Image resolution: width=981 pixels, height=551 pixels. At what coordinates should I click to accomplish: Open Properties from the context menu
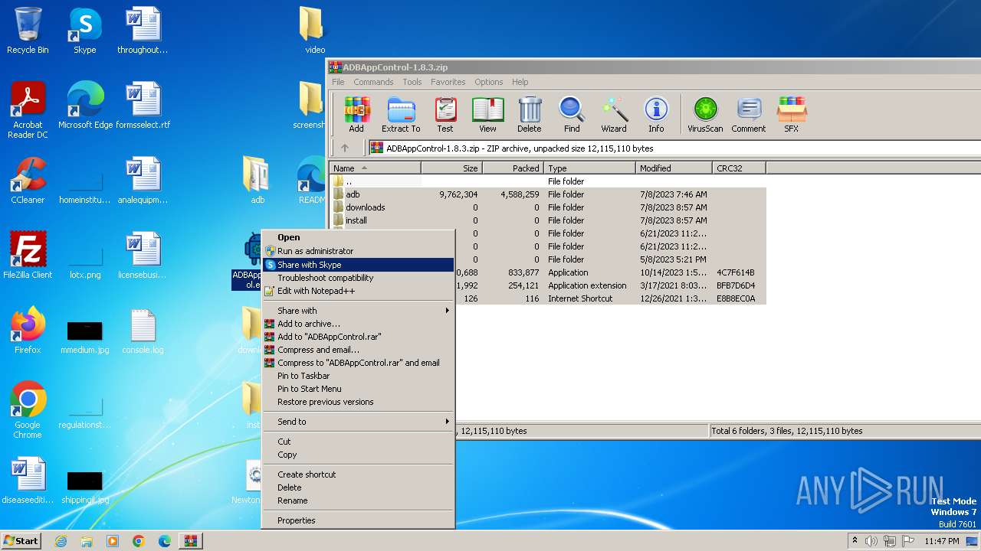358,520
